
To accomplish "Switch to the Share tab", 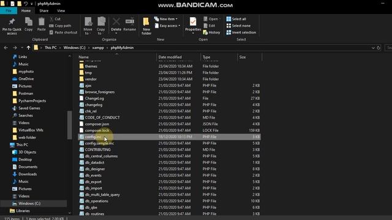I will pyautogui.click(x=43, y=11).
